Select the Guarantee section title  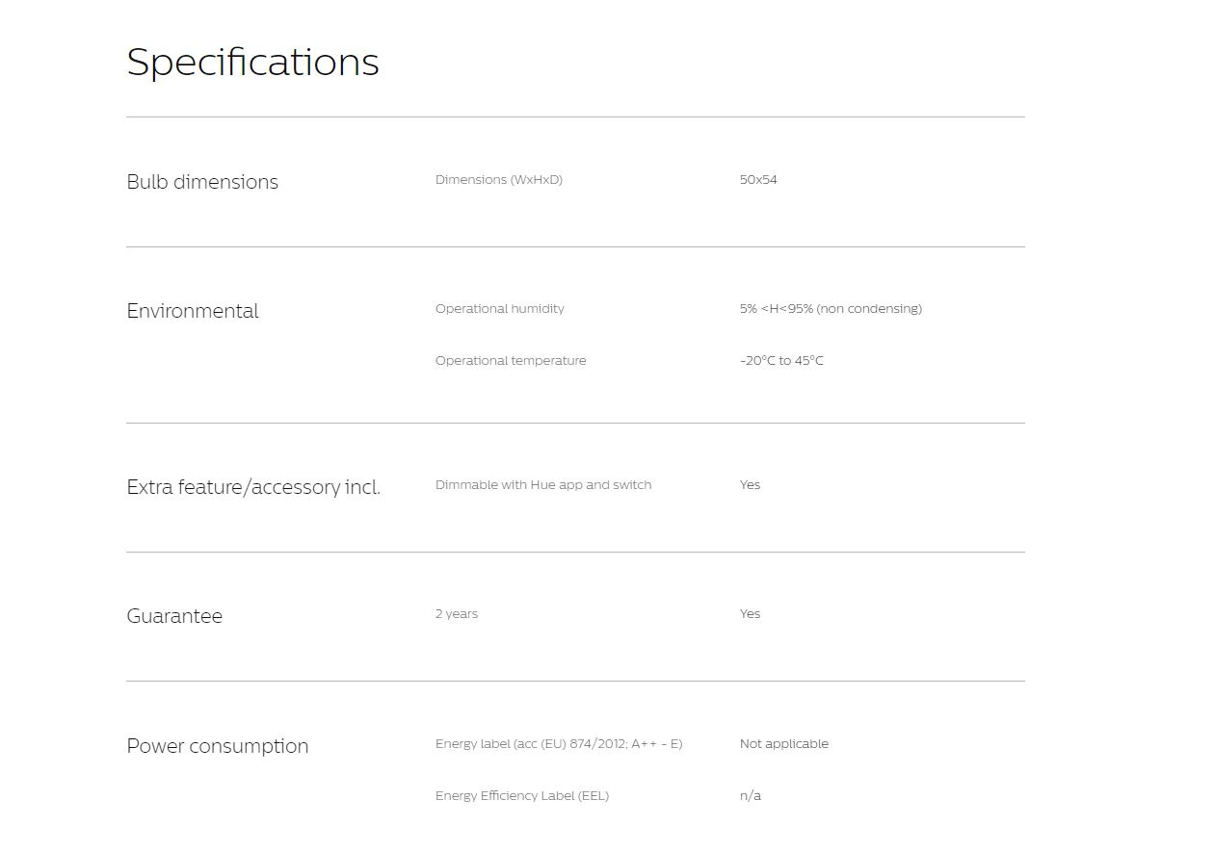[x=174, y=616]
